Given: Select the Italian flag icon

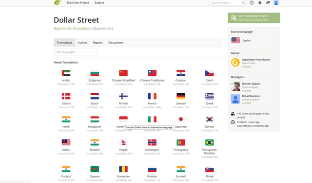Looking at the screenshot, I should [152, 119].
